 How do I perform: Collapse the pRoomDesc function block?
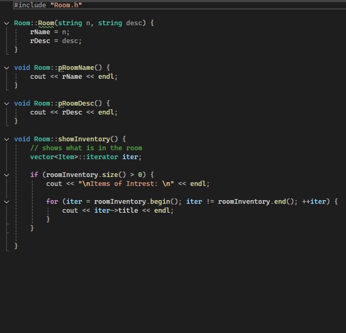point(7,103)
